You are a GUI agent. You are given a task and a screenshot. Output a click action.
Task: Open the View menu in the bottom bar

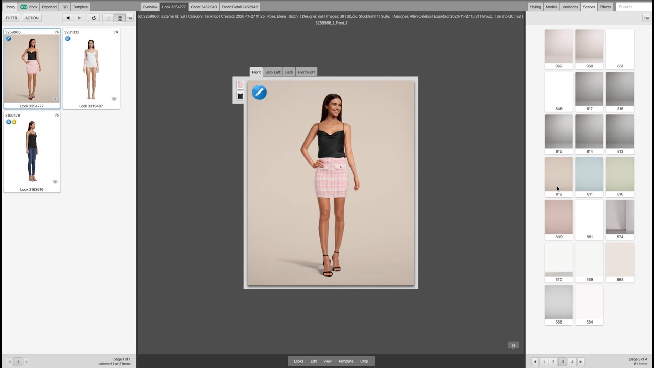click(328, 361)
